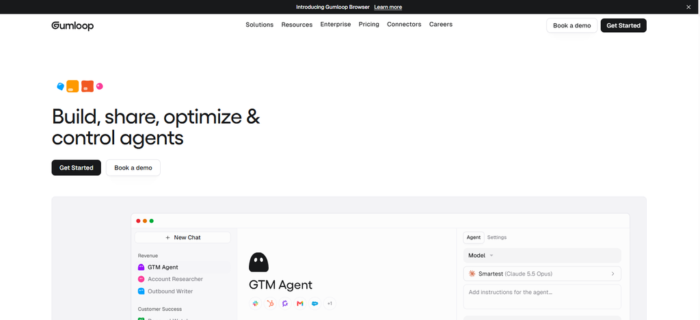Start a New Chat
This screenshot has height=320, width=700.
pyautogui.click(x=183, y=237)
